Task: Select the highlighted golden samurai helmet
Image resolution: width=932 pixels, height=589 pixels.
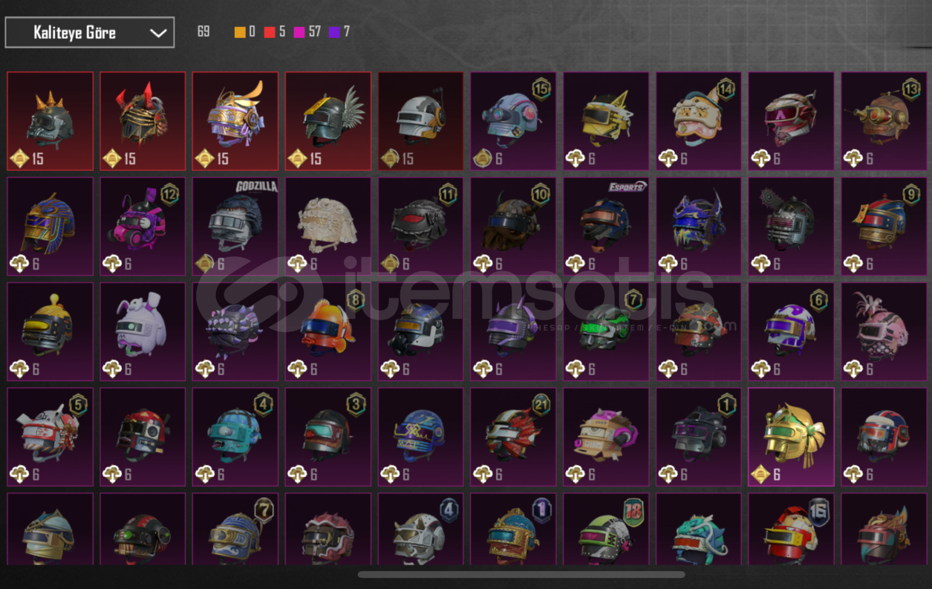Action: (x=791, y=437)
